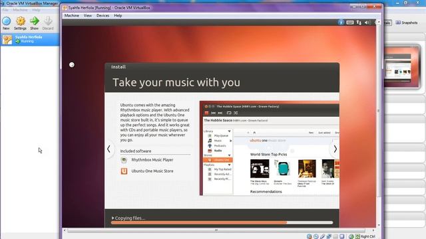
Task: Click the 'Take your music with you' heading
Action: click(176, 82)
